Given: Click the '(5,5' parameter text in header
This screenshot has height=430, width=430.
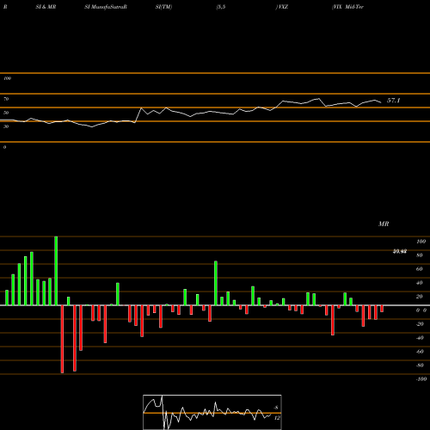Looking at the screenshot, I should point(221,7).
